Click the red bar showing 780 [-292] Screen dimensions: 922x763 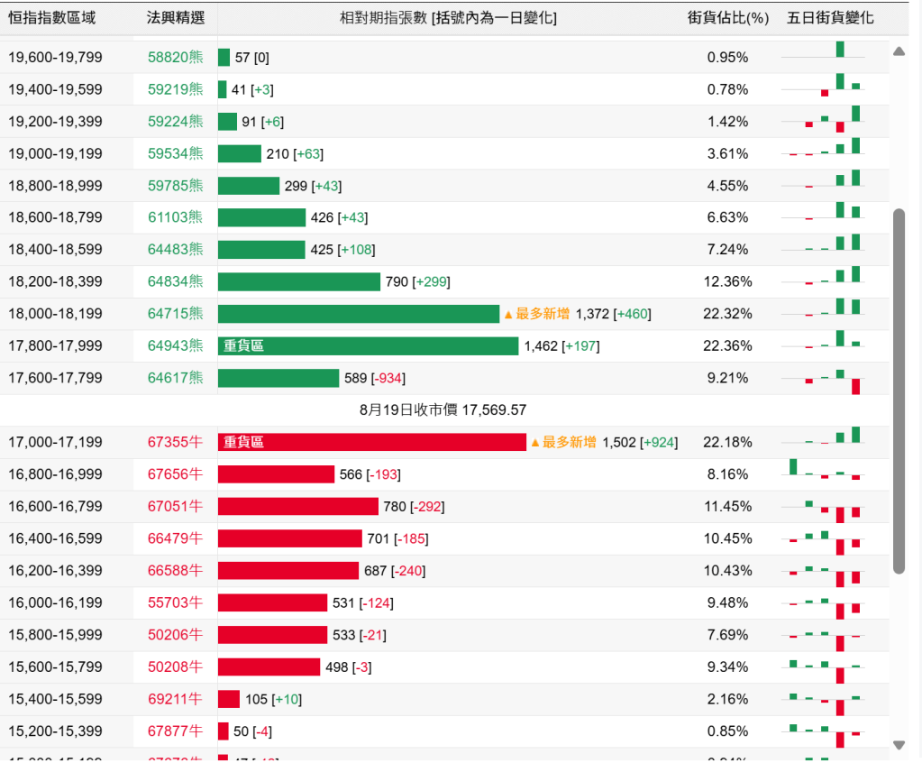[298, 507]
